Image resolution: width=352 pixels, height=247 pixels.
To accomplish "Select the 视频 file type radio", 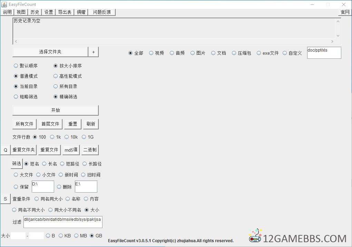I will [156, 53].
